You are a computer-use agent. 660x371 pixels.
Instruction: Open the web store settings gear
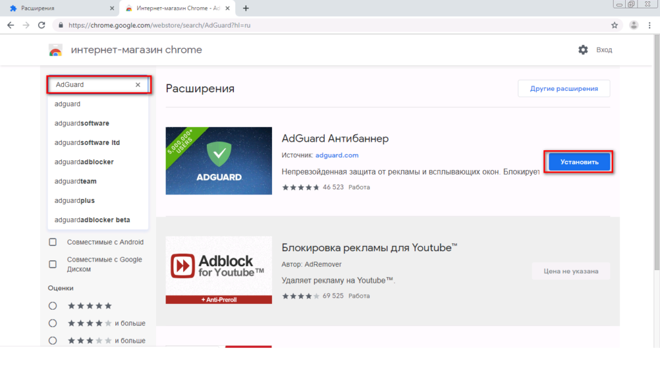(x=583, y=50)
